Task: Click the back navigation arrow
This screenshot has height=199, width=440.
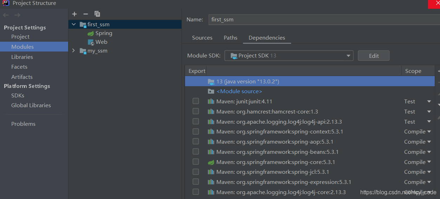Action: pos(6,15)
